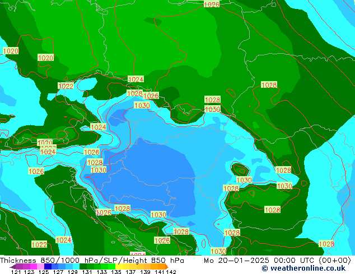Click the 1026 label at the top edge
This screenshot has height=274, width=355.
click(212, 4)
